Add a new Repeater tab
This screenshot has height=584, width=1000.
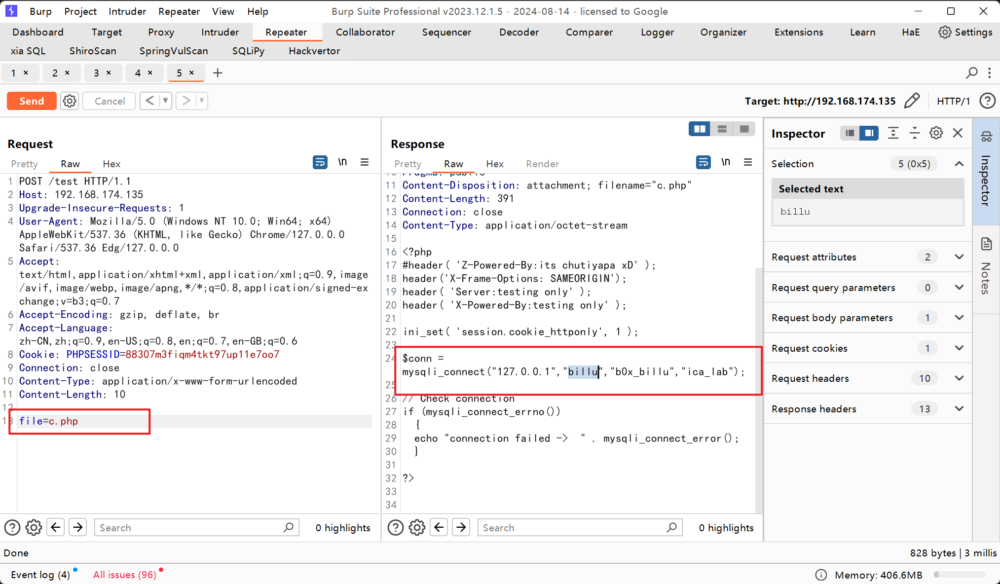(218, 73)
